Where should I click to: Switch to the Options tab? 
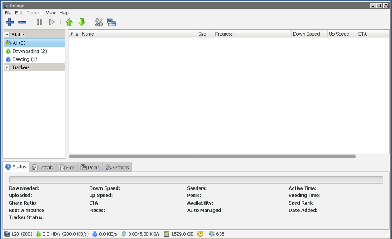point(117,167)
